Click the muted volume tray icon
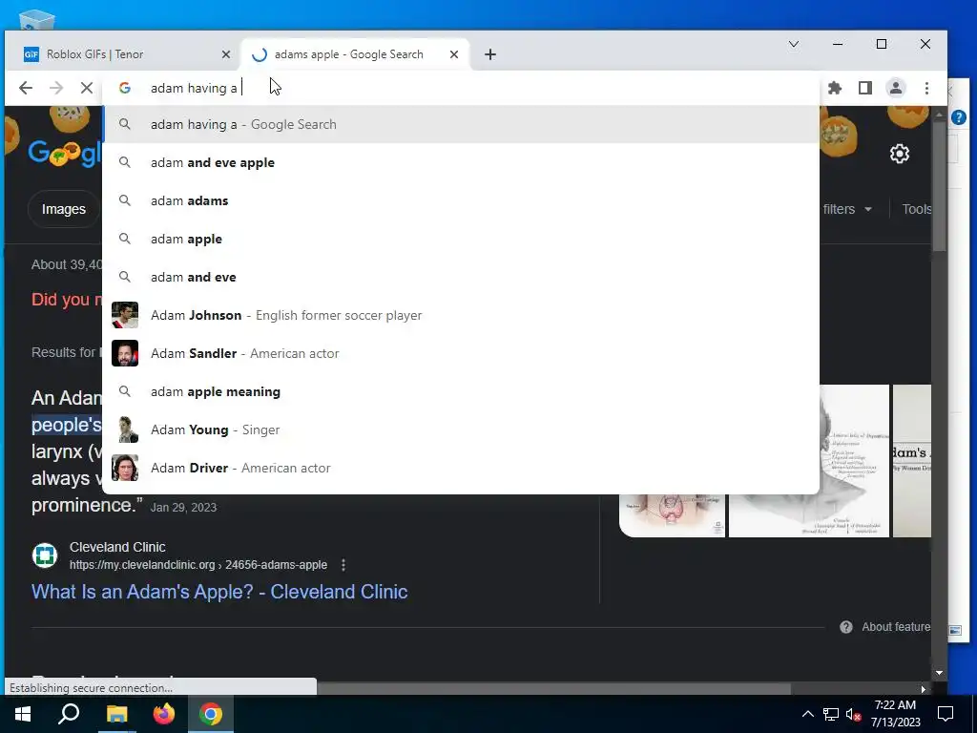Screen dimensions: 977x733 853,714
